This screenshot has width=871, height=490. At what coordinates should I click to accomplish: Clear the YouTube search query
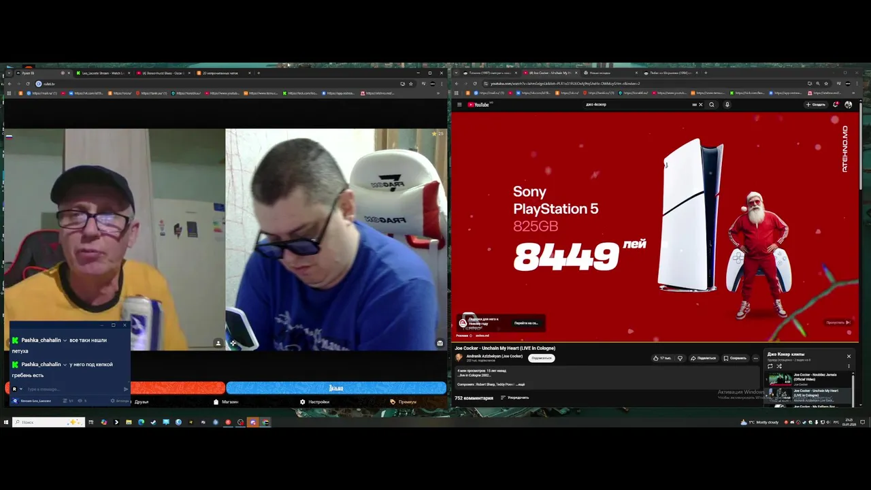[x=700, y=105]
